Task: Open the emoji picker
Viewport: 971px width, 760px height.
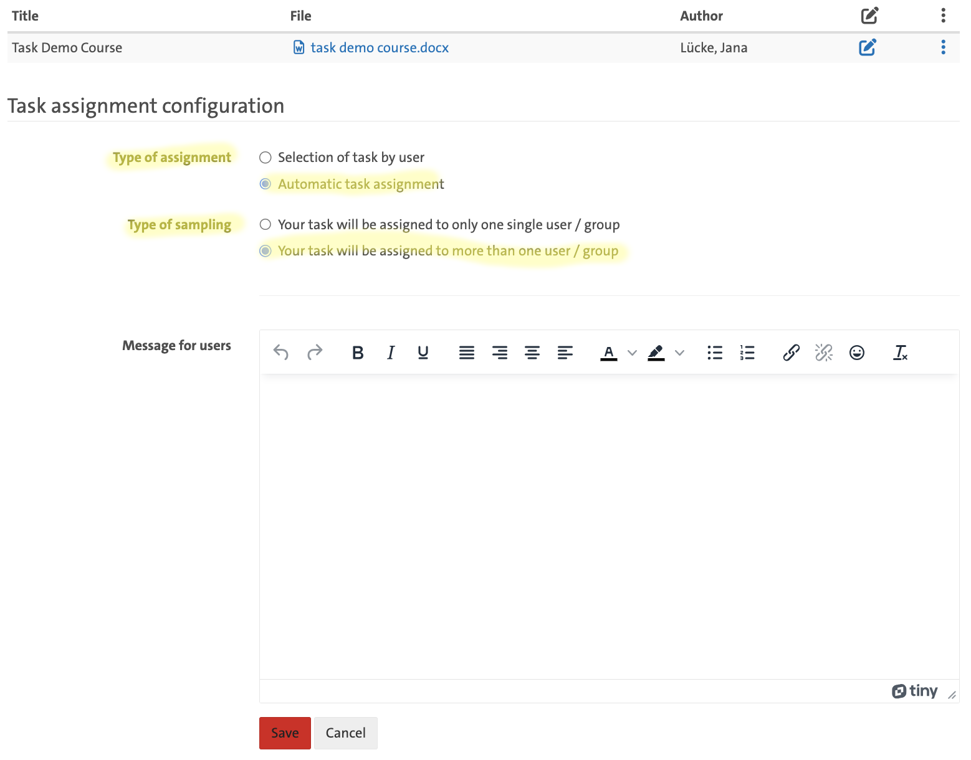Action: tap(857, 353)
